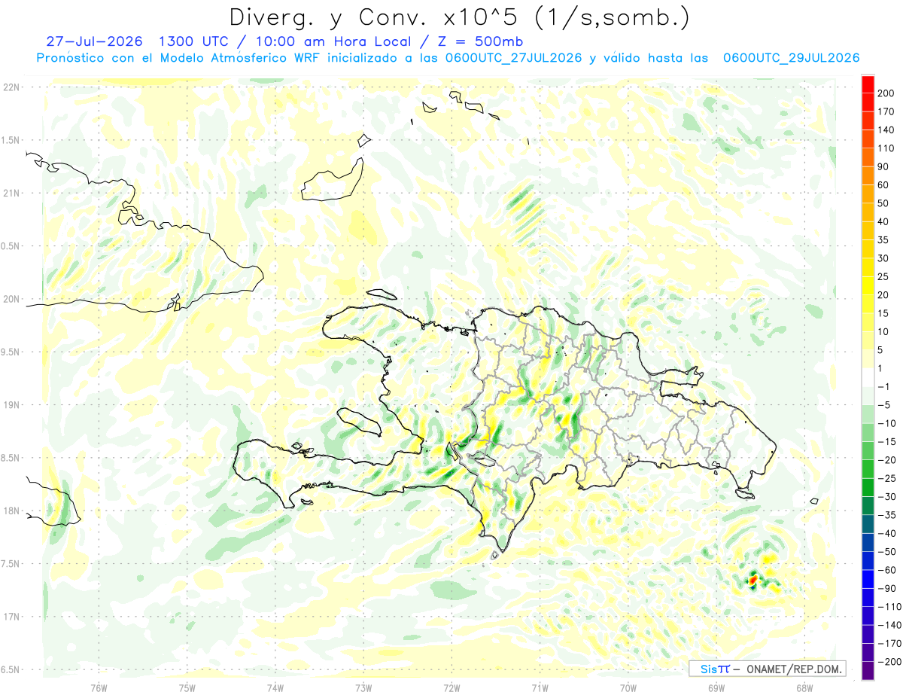
Task: Click the '76W' longitude label
Action: coord(99,688)
